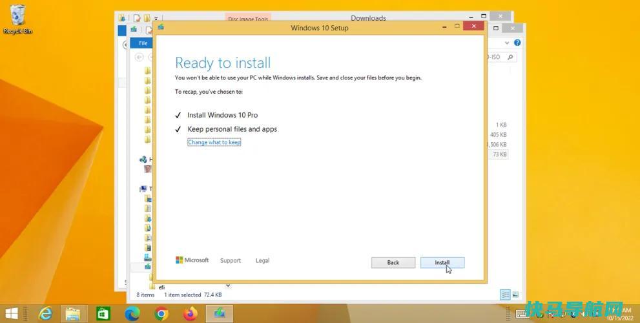Launch Microsoft Edge from taskbar

tap(132, 313)
